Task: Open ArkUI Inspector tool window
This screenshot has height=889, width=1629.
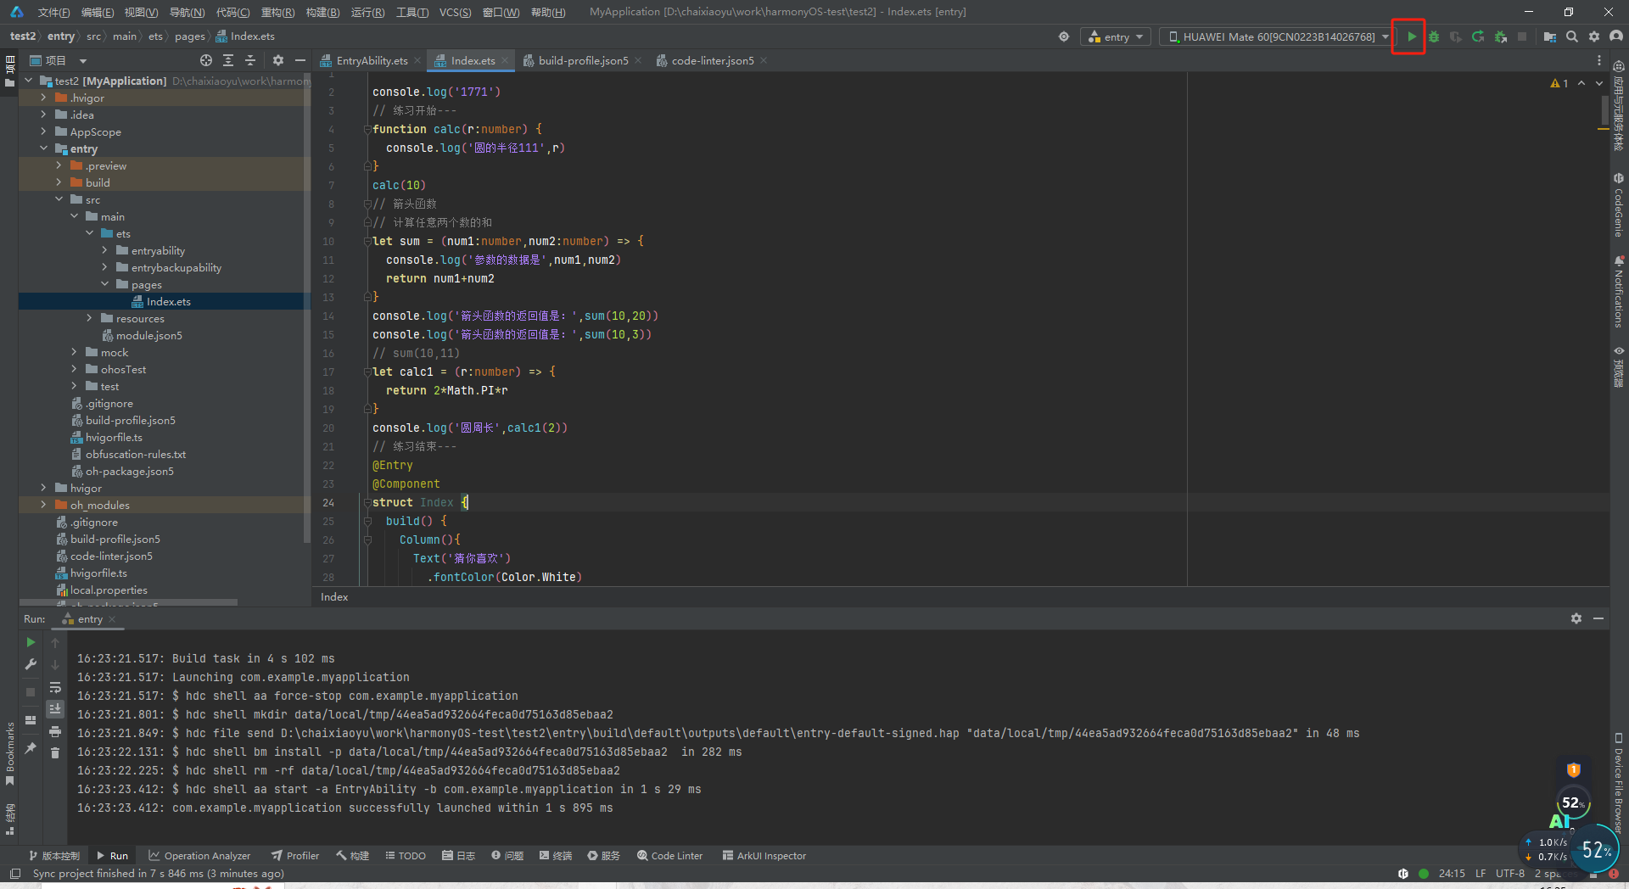Action: click(x=764, y=855)
